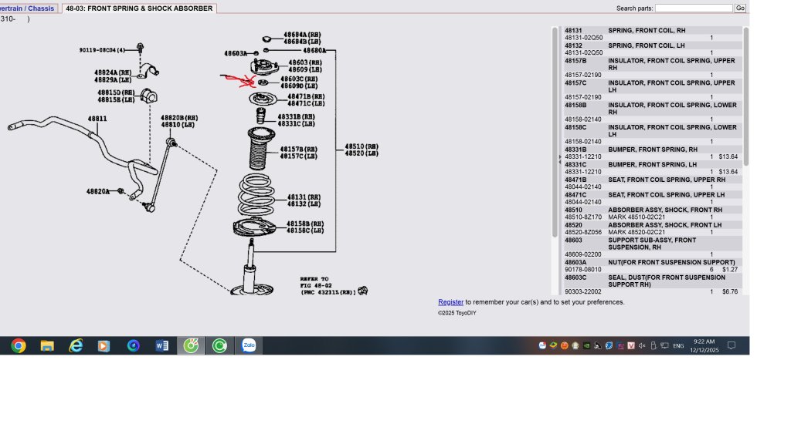Image resolution: width=791 pixels, height=444 pixels.
Task: Open the ENG input language selector
Action: coord(678,346)
